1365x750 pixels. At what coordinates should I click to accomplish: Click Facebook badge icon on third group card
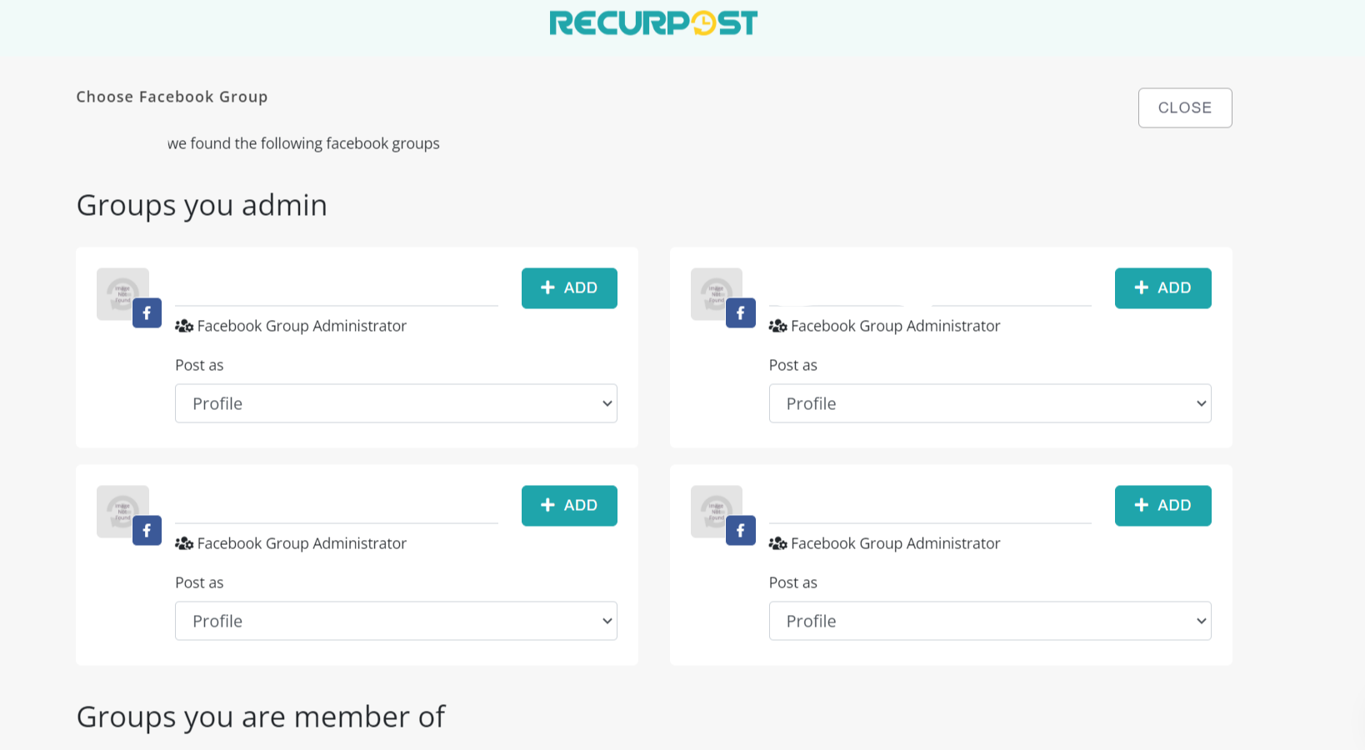147,531
